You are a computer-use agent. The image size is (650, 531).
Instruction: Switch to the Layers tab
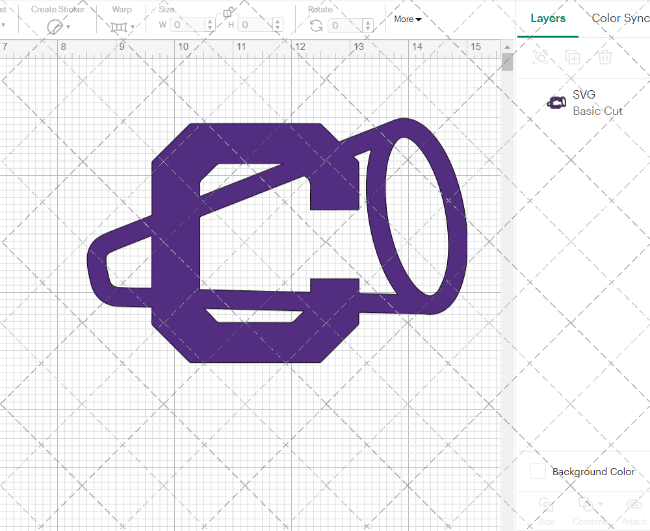548,18
